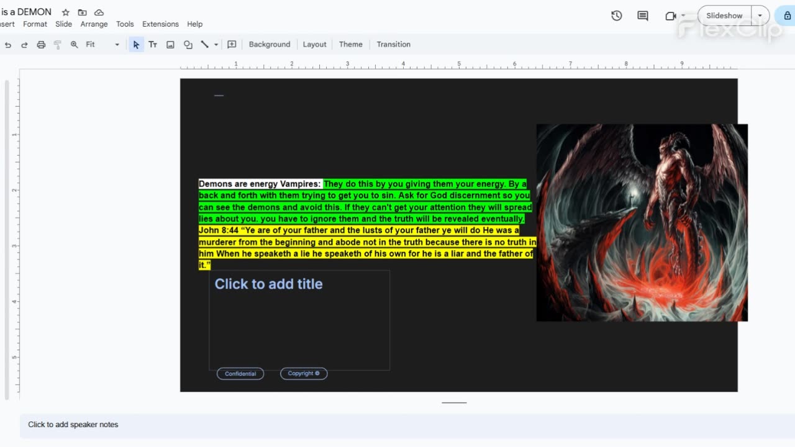Click the Confidential pill label
Image resolution: width=795 pixels, height=447 pixels.
pos(240,374)
